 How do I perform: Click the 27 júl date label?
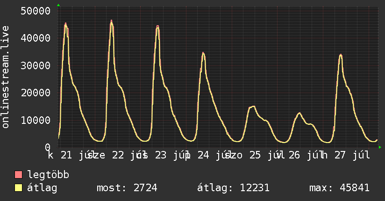point(352,155)
